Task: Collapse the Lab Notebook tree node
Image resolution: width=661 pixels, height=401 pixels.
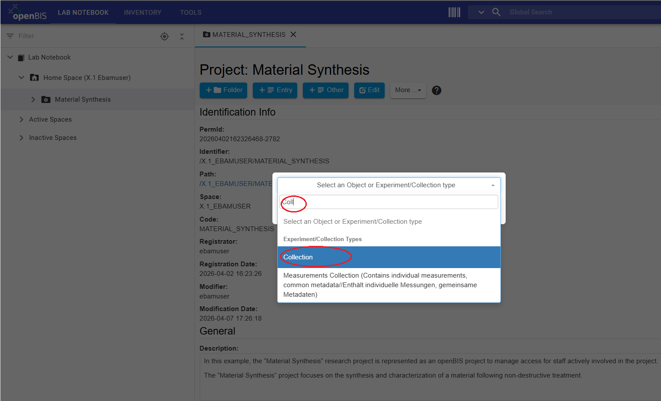Action: tap(10, 57)
